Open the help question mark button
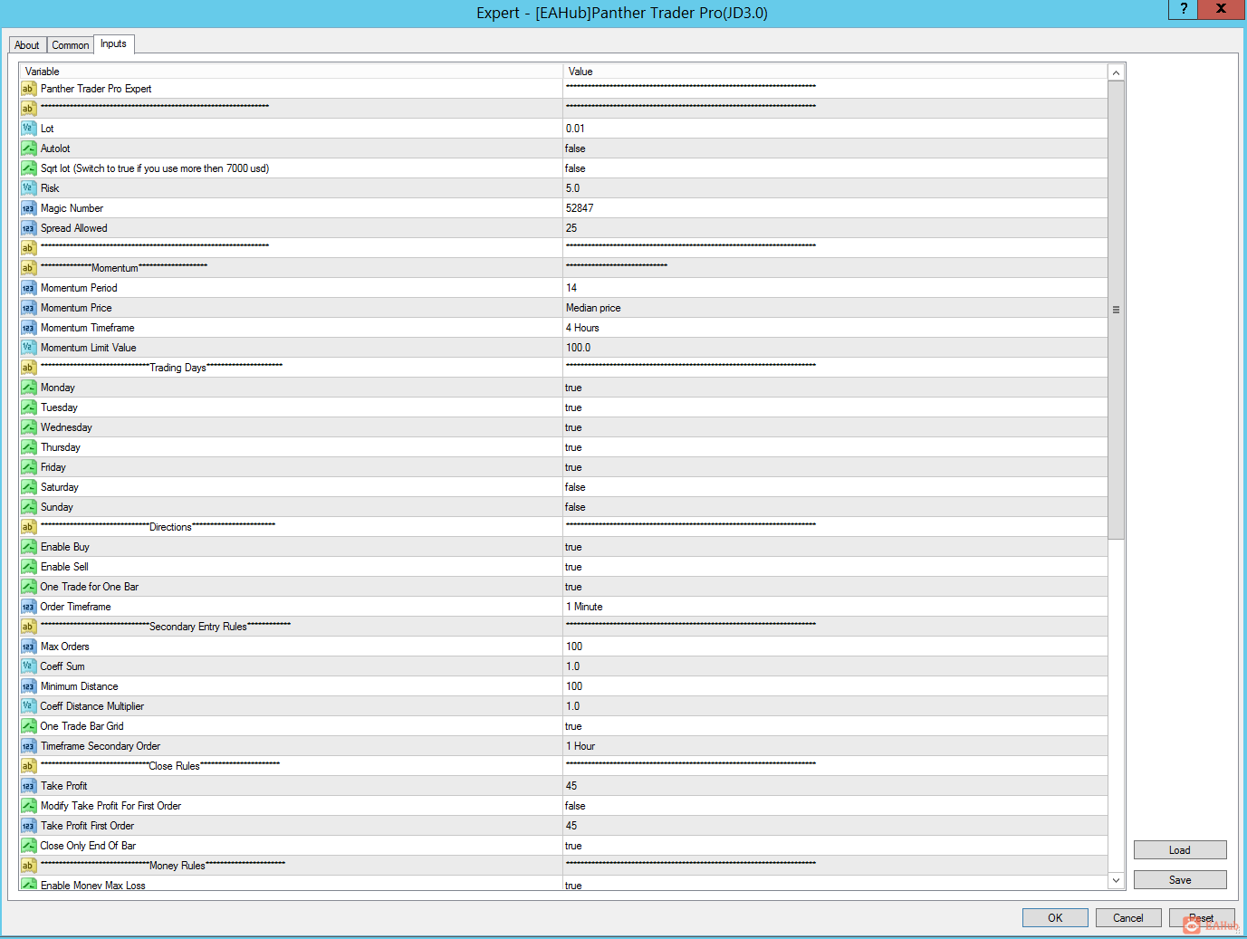Screen dimensions: 1247x939 (x=1184, y=9)
